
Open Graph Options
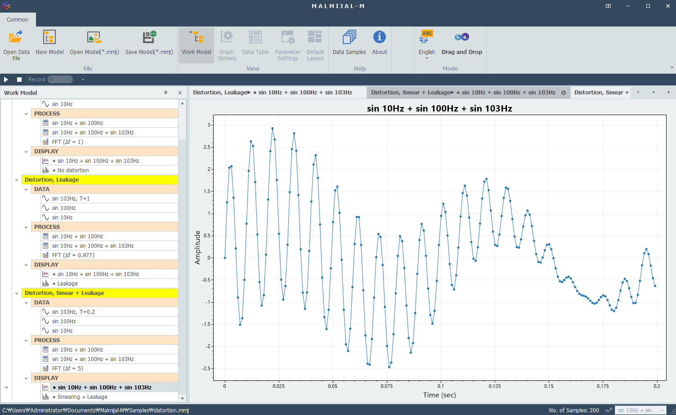coord(227,45)
